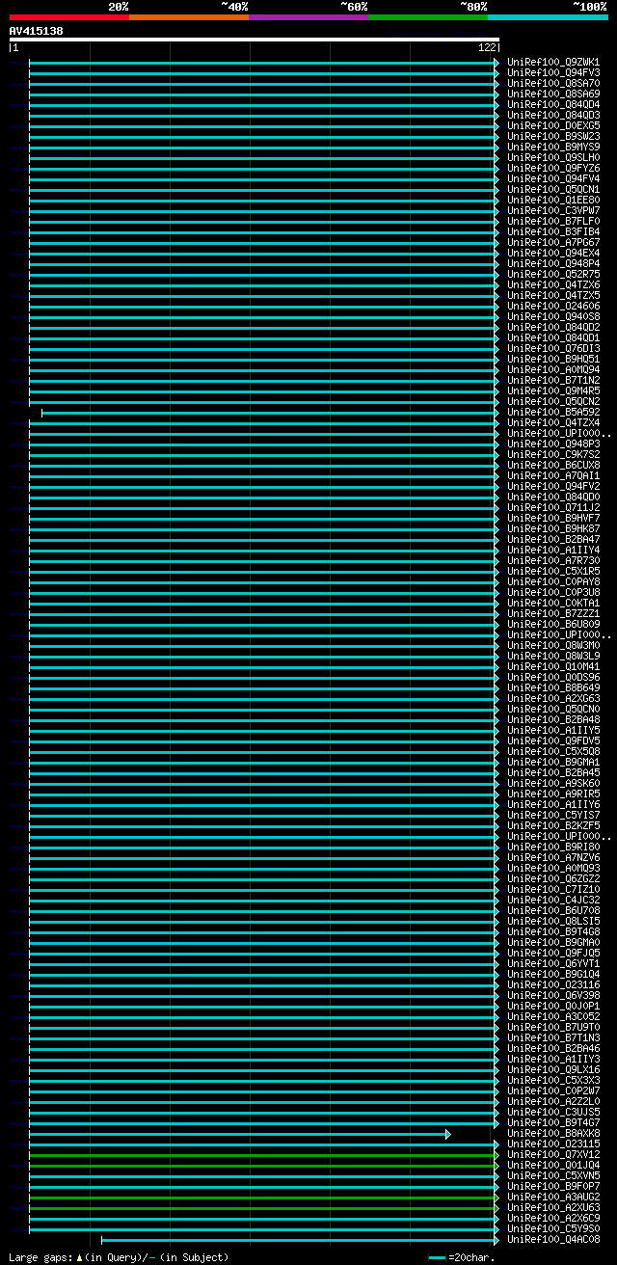Click the orange ~40% legend segment
The width and height of the screenshot is (617, 1265).
pyautogui.click(x=188, y=17)
